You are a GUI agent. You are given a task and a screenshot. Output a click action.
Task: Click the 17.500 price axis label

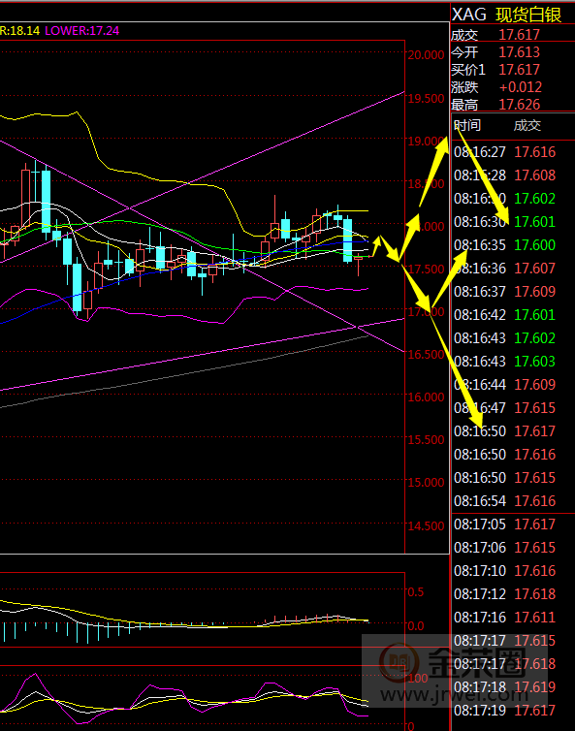[426, 269]
